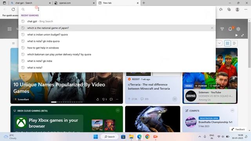Open the fish image card
This screenshot has height=141, width=251.
(x=153, y=119)
